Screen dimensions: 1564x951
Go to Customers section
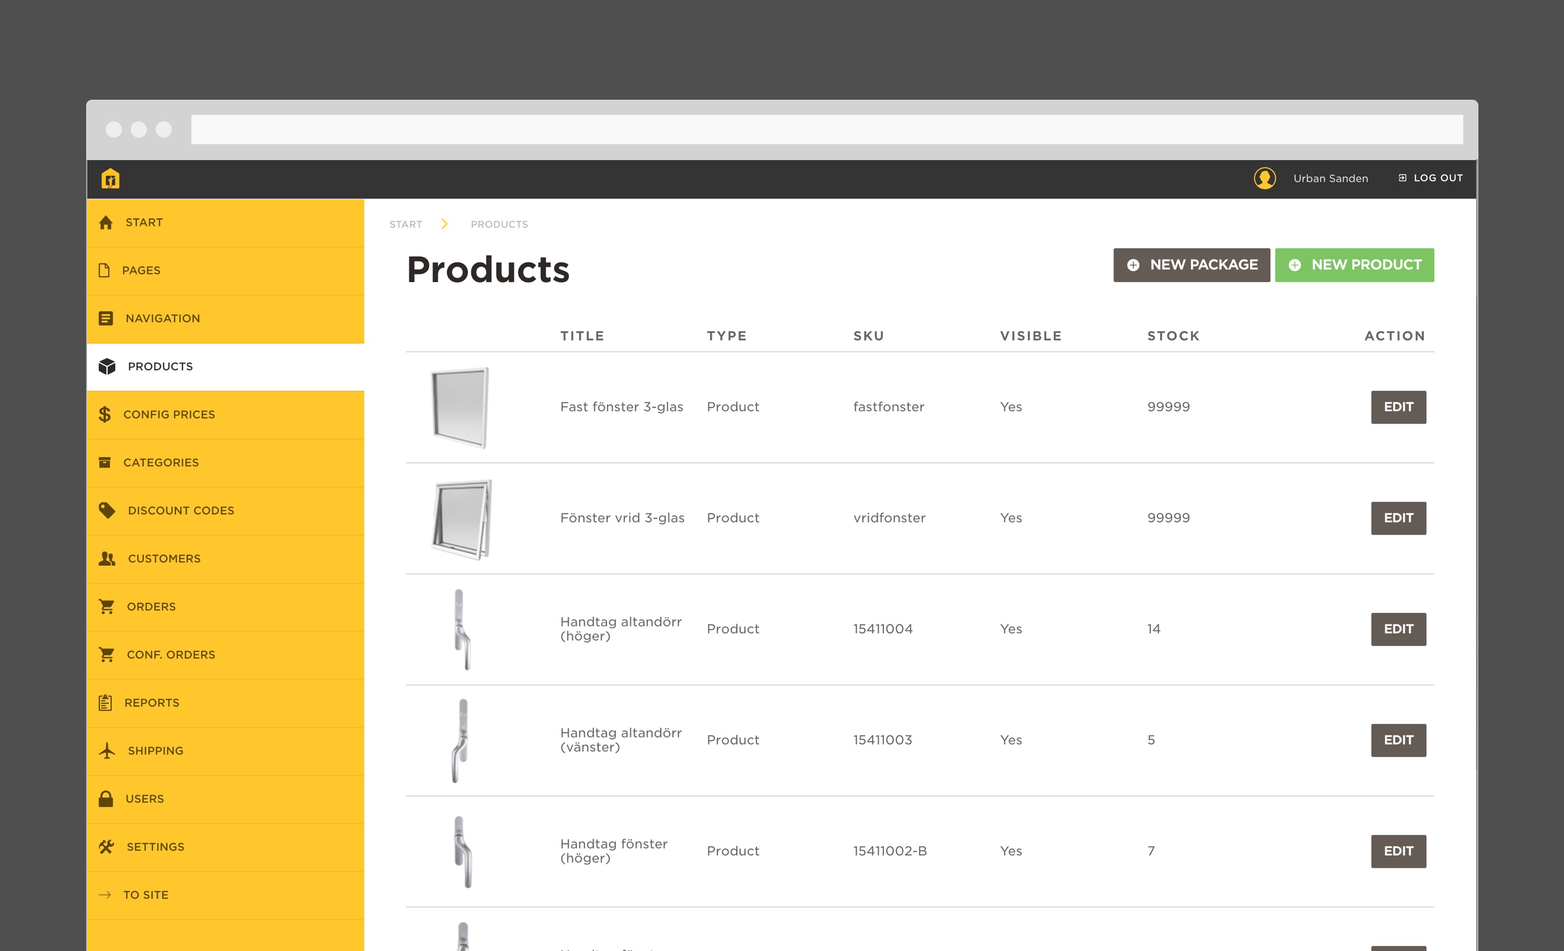(x=226, y=559)
